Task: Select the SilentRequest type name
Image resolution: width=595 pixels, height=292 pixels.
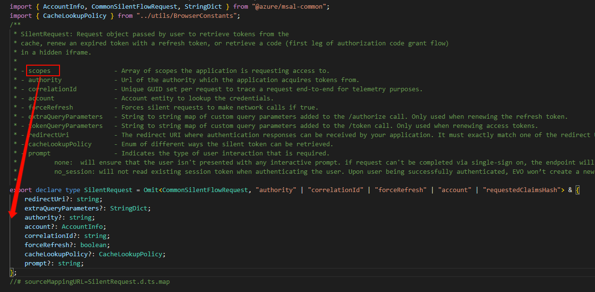Action: 108,190
